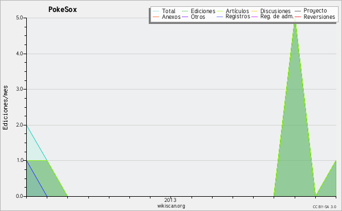Select the Artículos legend entry
The height and width of the screenshot is (211, 342).
point(233,11)
